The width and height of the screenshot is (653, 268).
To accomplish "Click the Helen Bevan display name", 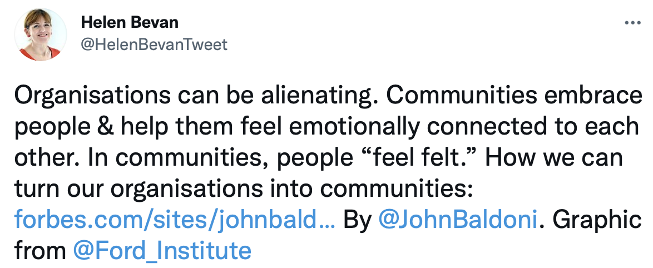I will point(130,22).
